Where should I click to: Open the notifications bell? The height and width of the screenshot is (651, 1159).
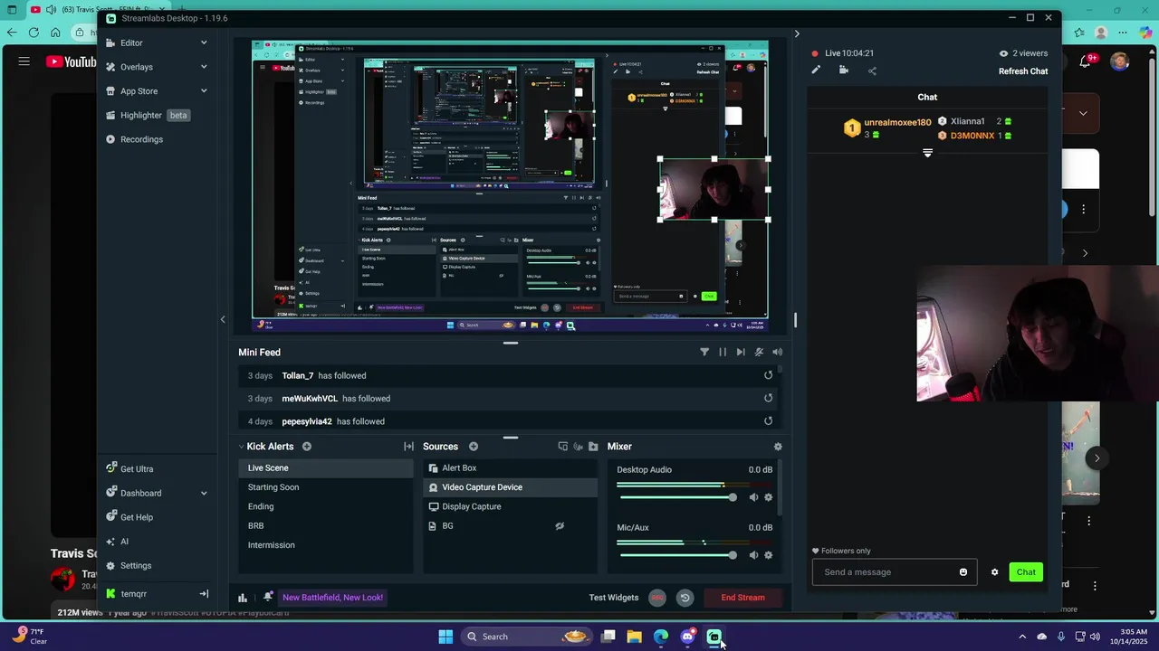[268, 598]
